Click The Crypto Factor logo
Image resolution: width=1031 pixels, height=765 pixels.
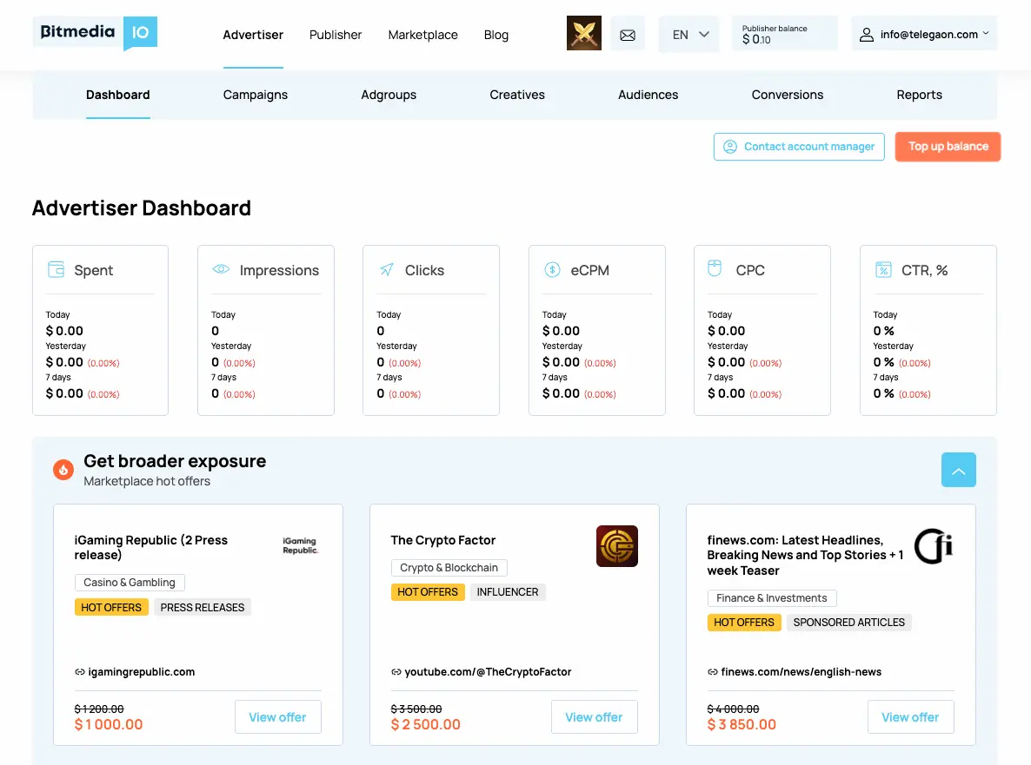[x=616, y=545]
